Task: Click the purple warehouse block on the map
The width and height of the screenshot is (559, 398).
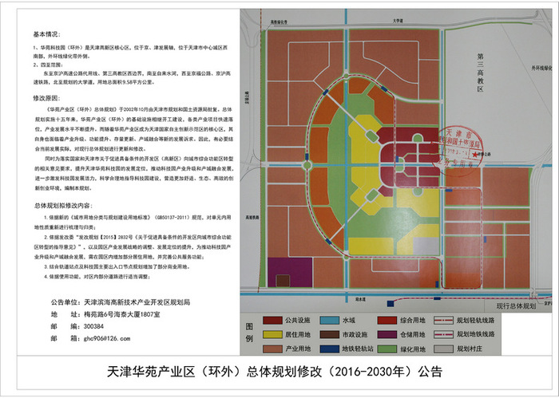Action: point(290,272)
